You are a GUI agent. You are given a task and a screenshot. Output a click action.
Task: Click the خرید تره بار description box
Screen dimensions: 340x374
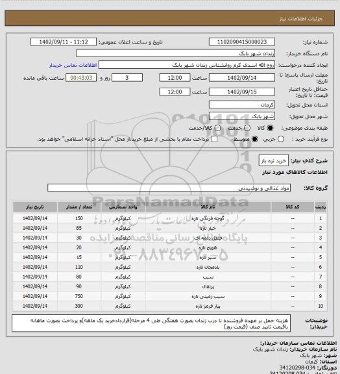click(x=274, y=161)
